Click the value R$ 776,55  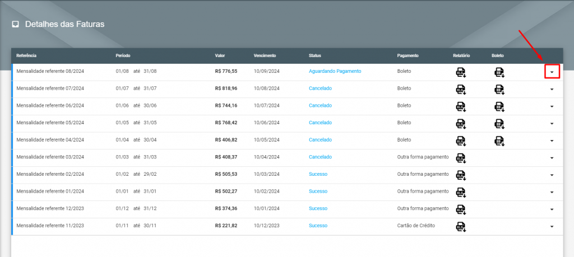coord(226,71)
